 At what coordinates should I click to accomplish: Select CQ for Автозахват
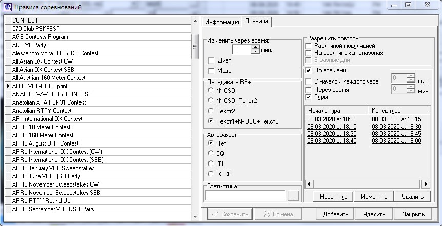point(211,153)
